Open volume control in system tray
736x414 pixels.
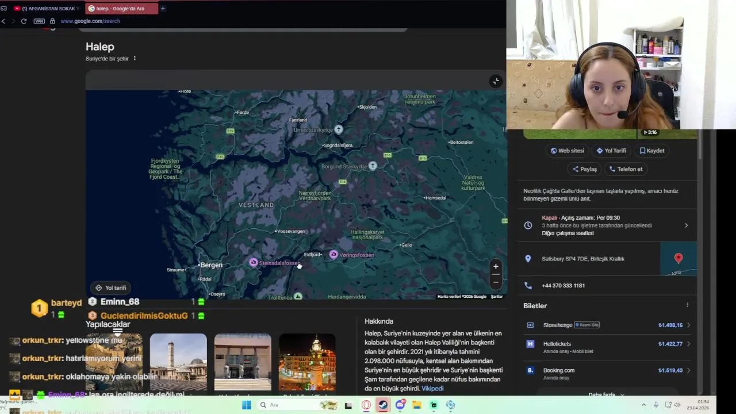pyautogui.click(x=677, y=405)
